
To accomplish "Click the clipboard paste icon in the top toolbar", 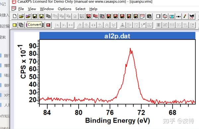I will 149,16.
